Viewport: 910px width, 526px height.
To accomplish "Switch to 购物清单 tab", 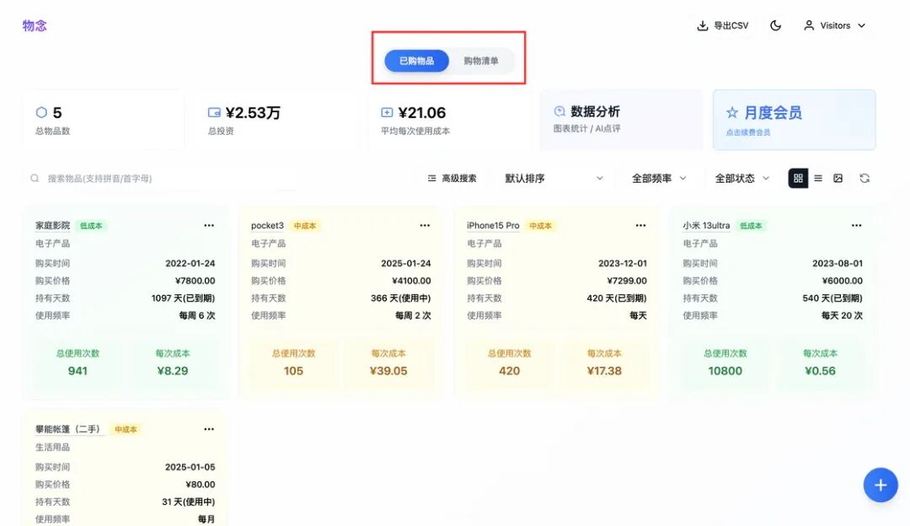I will [x=480, y=61].
